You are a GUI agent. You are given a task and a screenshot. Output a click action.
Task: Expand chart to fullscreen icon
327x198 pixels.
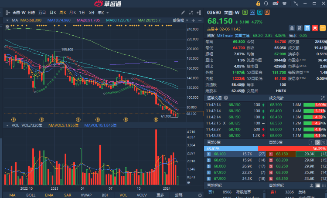191,13
